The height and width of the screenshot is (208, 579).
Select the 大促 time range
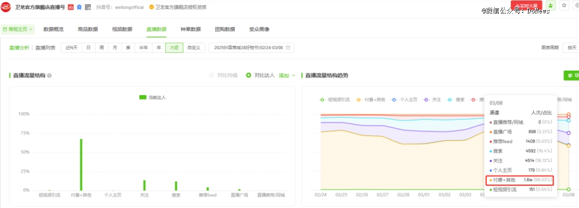[174, 48]
